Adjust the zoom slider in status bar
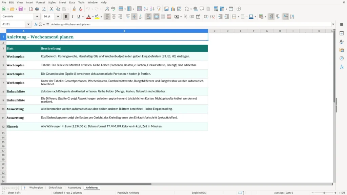The width and height of the screenshot is (347, 195). [x=324, y=193]
